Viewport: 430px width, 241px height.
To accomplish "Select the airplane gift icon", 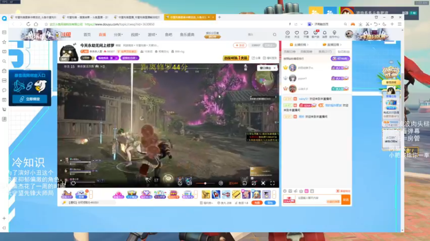I will click(x=226, y=194).
